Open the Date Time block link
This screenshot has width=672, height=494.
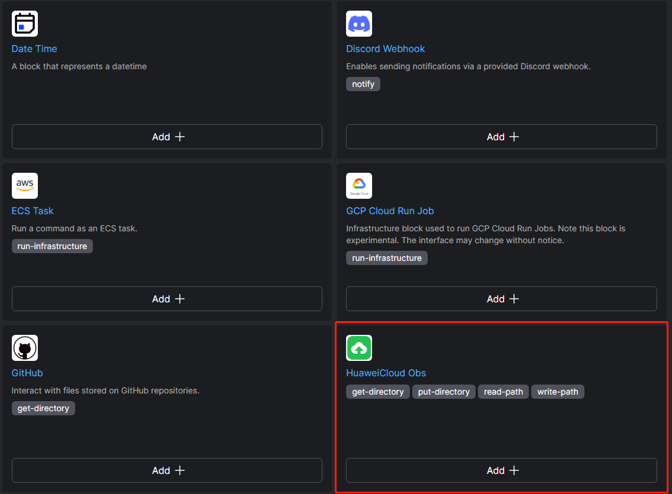(x=34, y=49)
